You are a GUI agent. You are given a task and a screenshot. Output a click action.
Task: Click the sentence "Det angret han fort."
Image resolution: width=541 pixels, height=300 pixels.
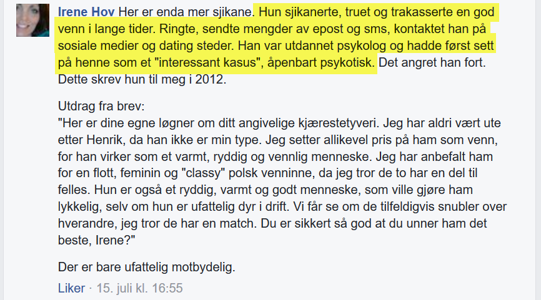pos(432,63)
